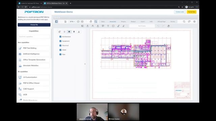
Task: Open the signatures panel tab
Action: click(x=79, y=32)
